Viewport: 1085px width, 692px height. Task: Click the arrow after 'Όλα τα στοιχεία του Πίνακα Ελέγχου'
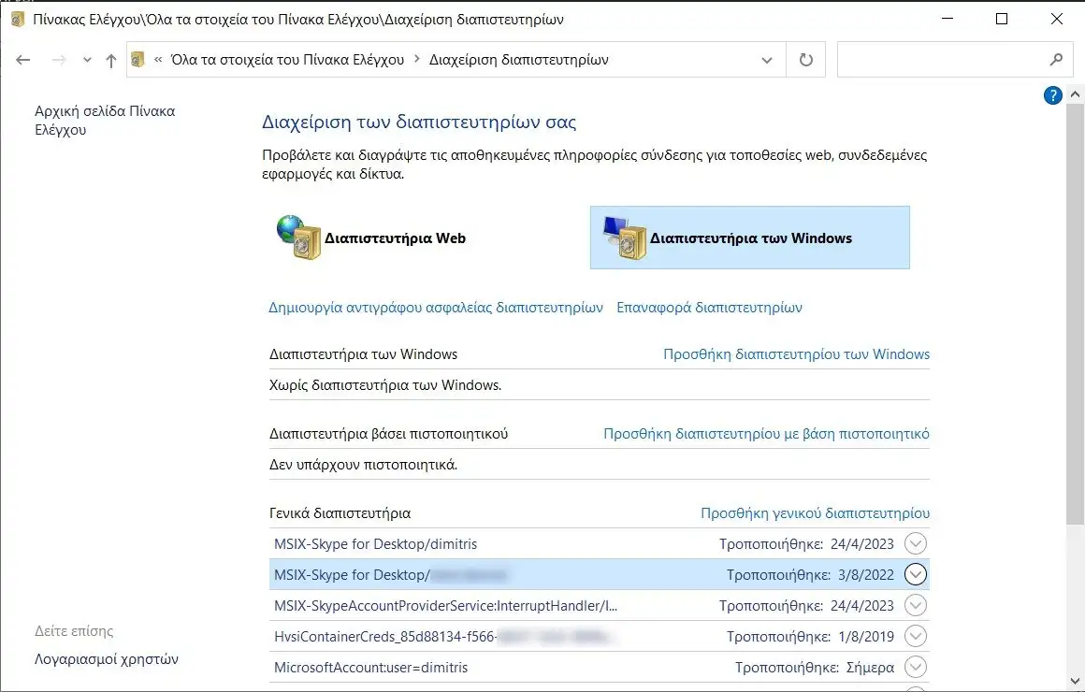click(416, 60)
